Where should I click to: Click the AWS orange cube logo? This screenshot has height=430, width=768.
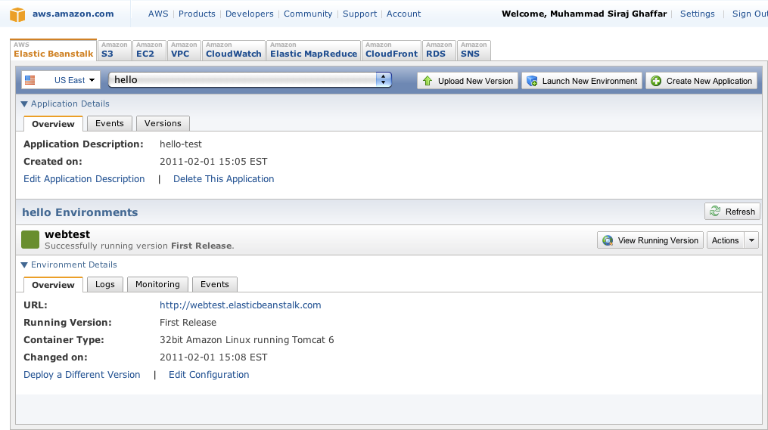click(17, 14)
